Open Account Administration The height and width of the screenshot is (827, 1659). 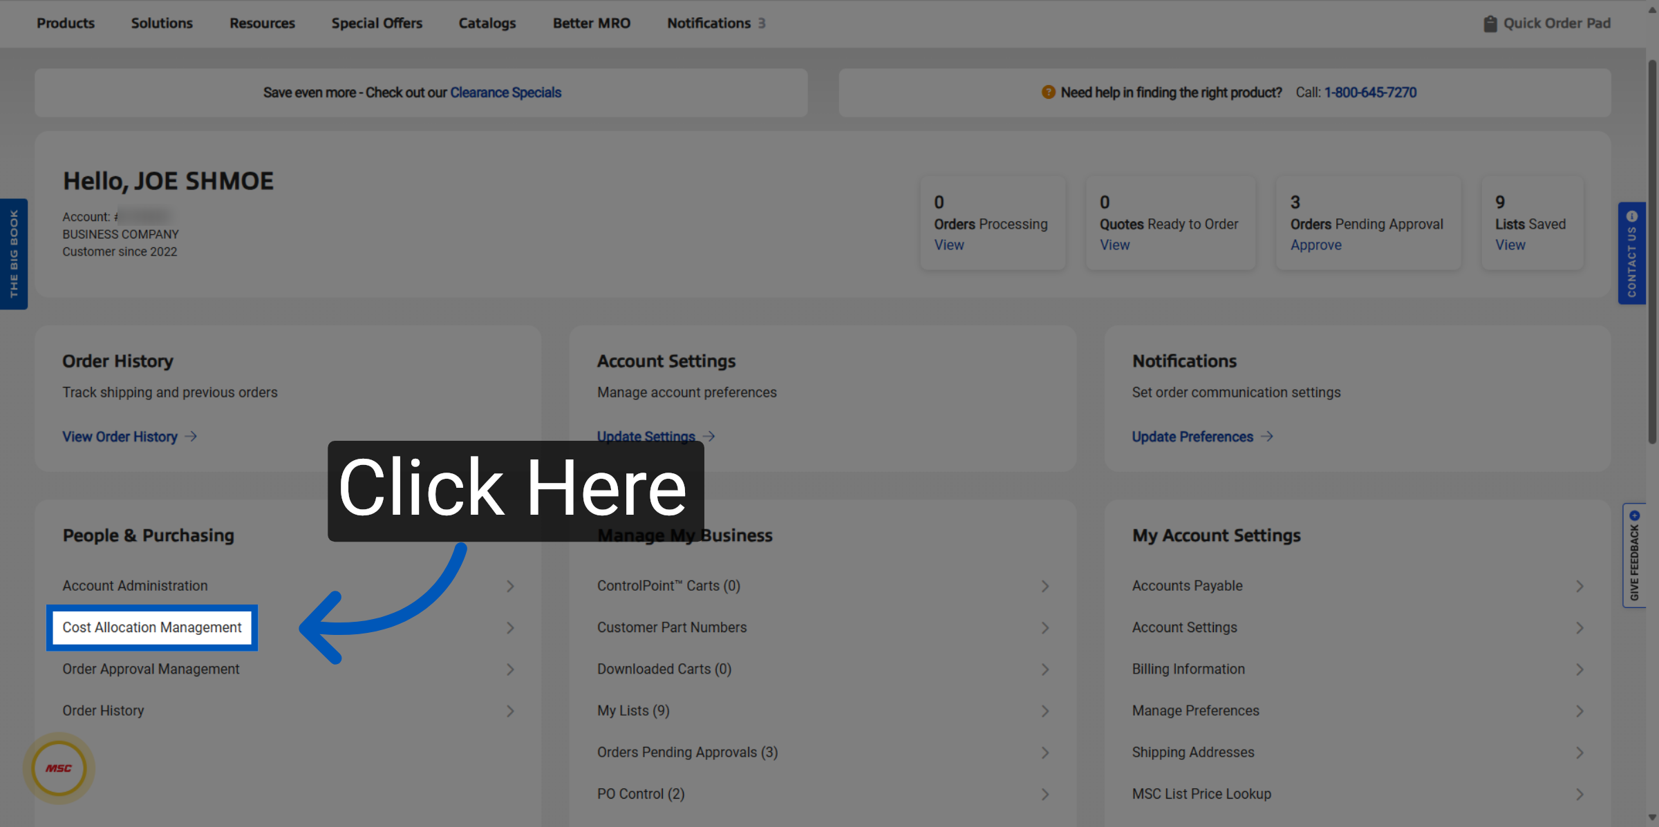135,586
